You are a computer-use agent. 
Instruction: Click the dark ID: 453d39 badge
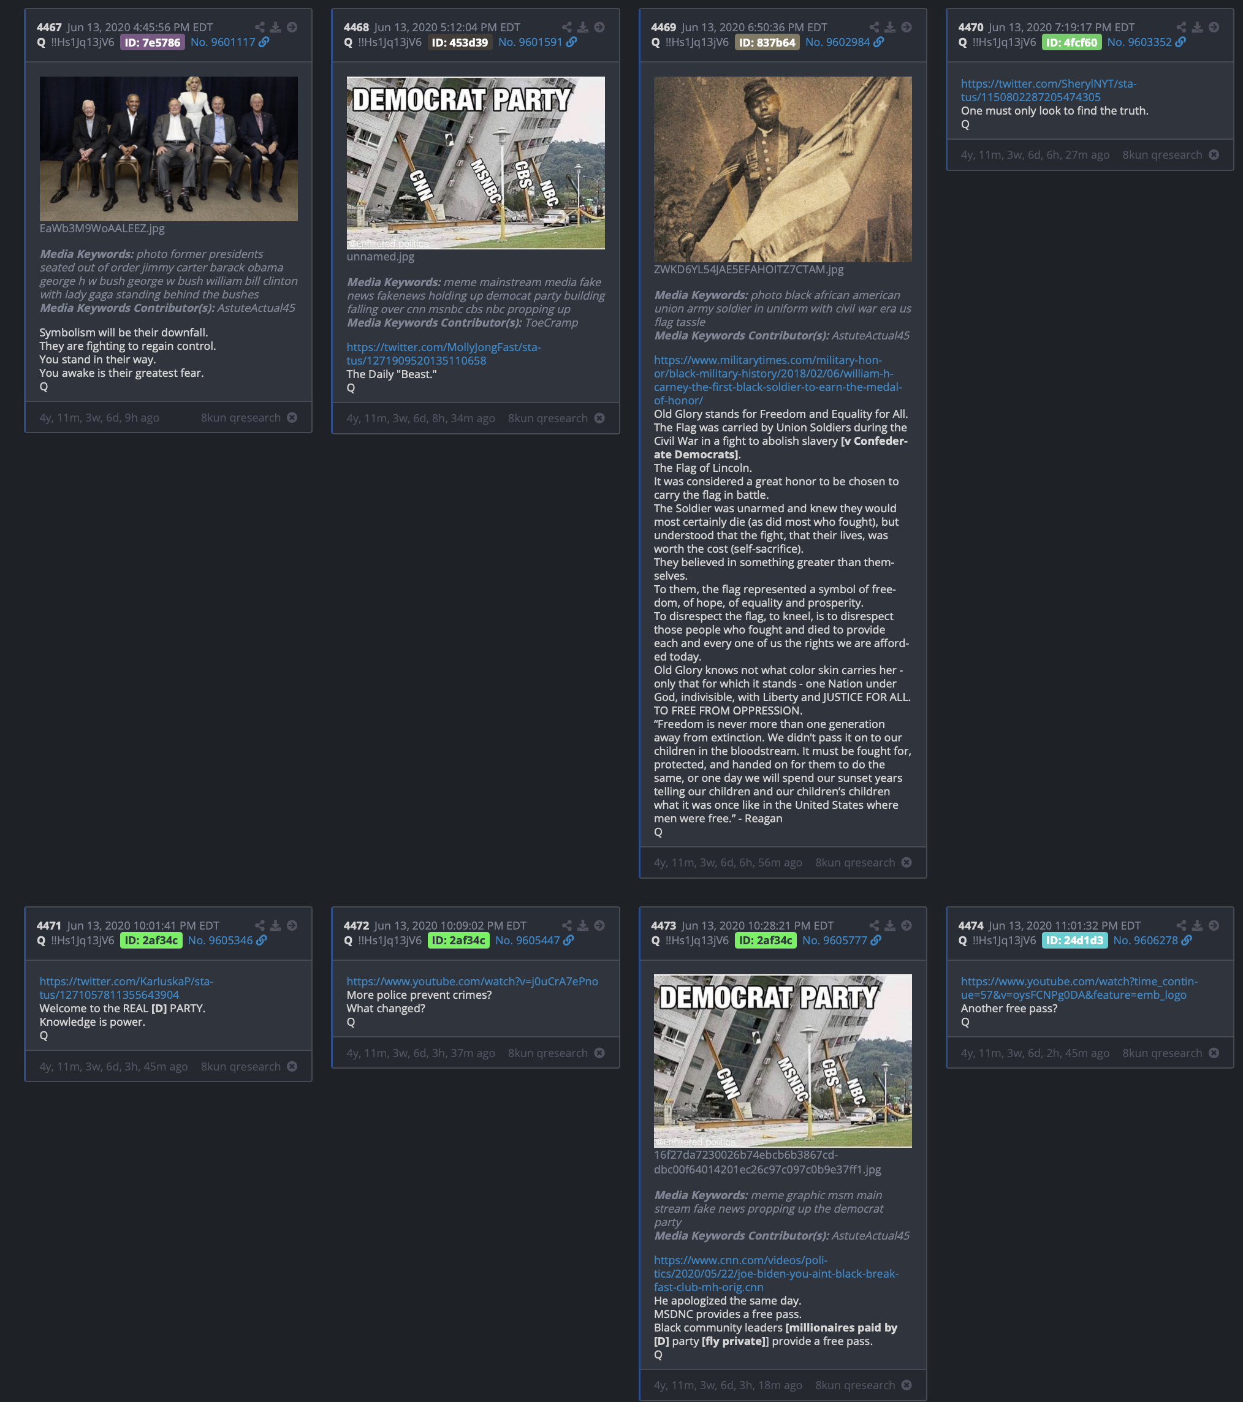tap(460, 42)
